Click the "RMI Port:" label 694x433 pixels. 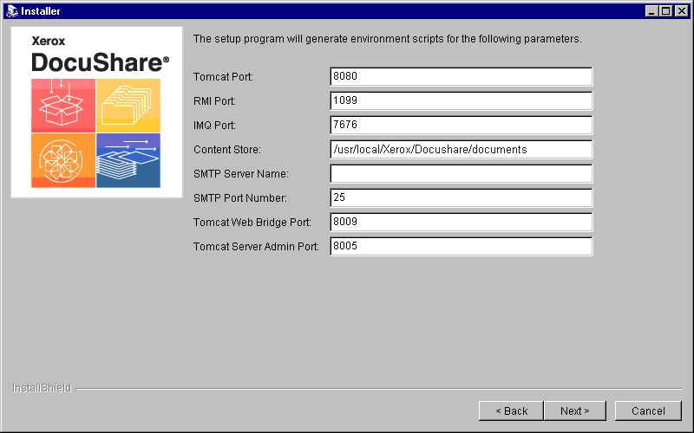pos(214,101)
